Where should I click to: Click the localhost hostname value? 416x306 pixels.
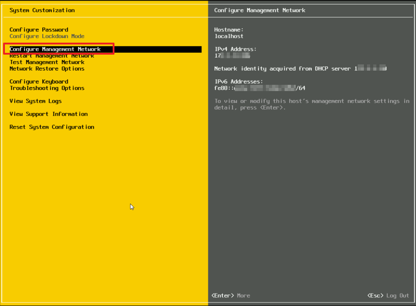(228, 36)
